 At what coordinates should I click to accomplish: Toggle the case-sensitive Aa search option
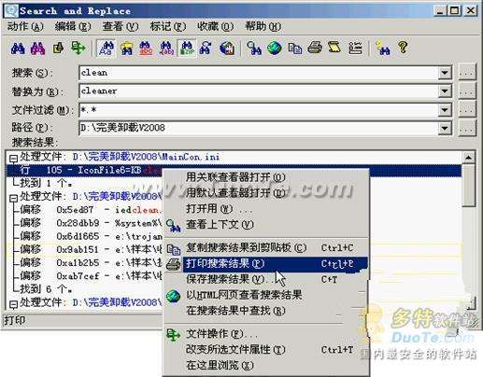point(106,49)
